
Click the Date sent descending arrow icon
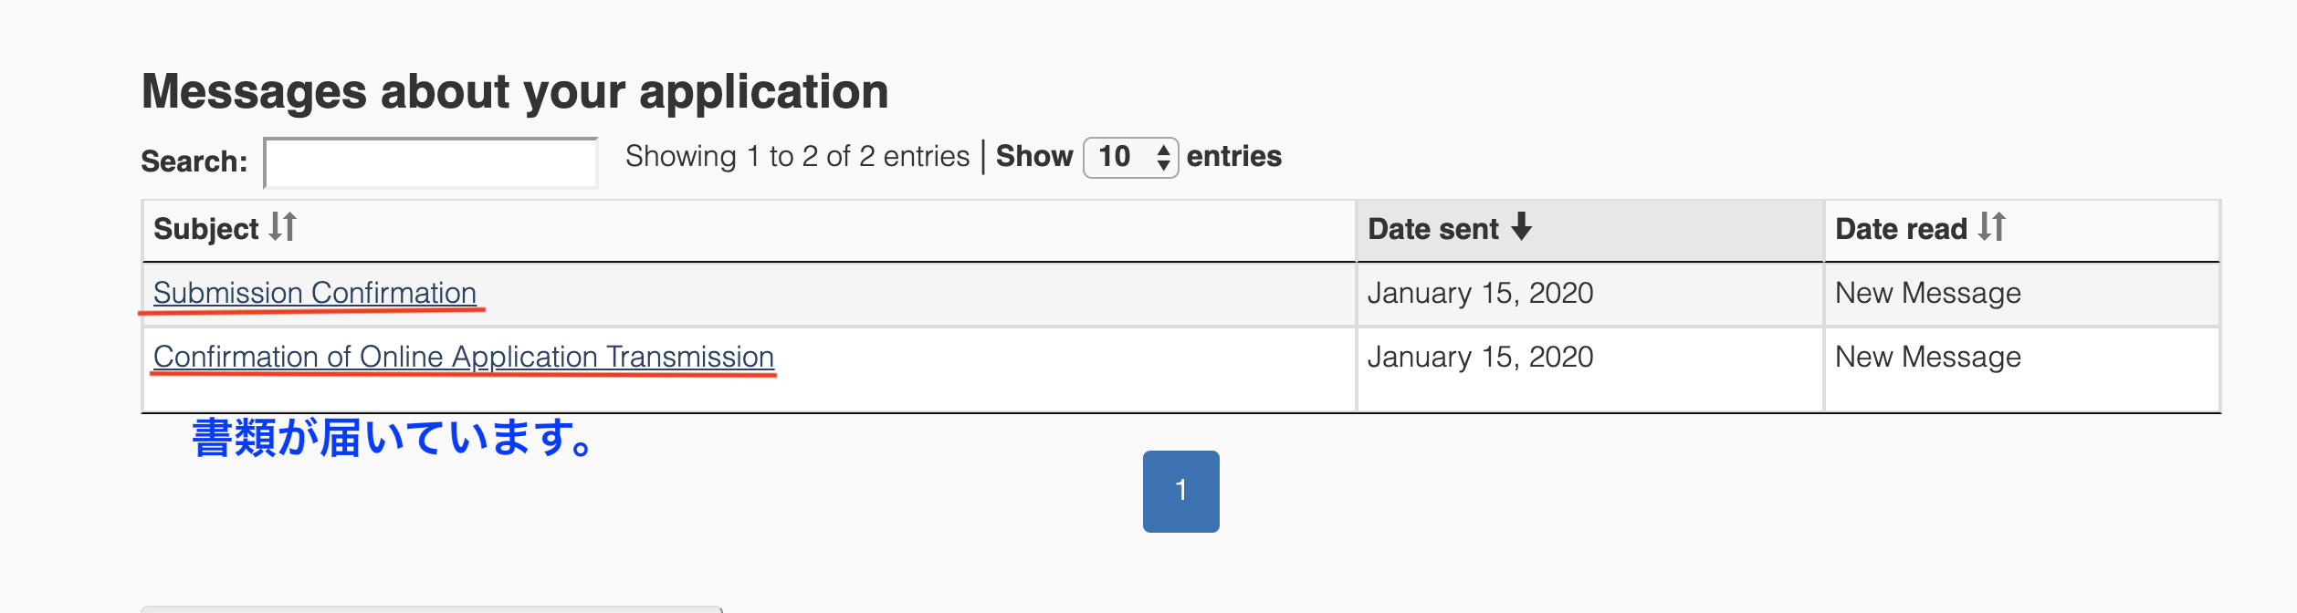tap(1521, 226)
